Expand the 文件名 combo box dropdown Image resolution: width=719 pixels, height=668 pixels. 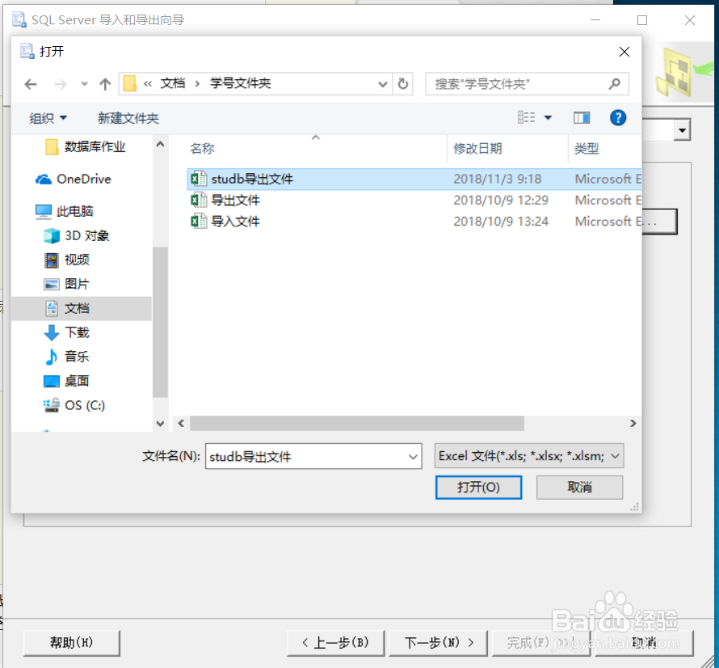[413, 457]
